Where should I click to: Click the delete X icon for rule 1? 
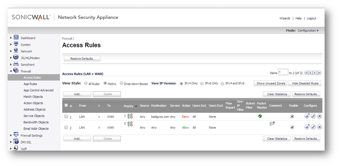[319, 116]
